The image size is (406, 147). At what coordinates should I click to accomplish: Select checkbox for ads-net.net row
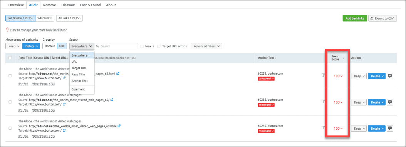coord(10,128)
